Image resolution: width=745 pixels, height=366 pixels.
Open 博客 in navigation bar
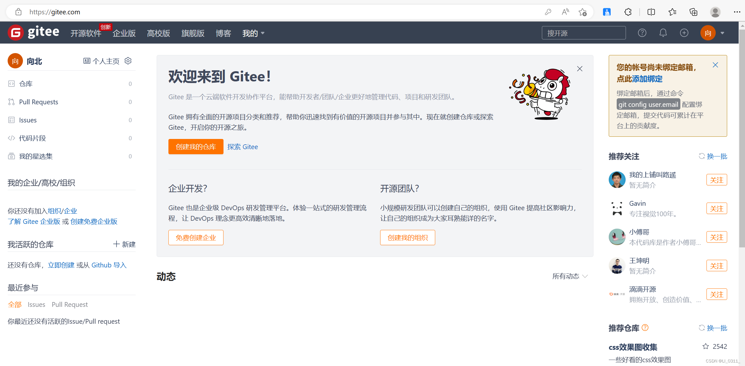click(223, 33)
